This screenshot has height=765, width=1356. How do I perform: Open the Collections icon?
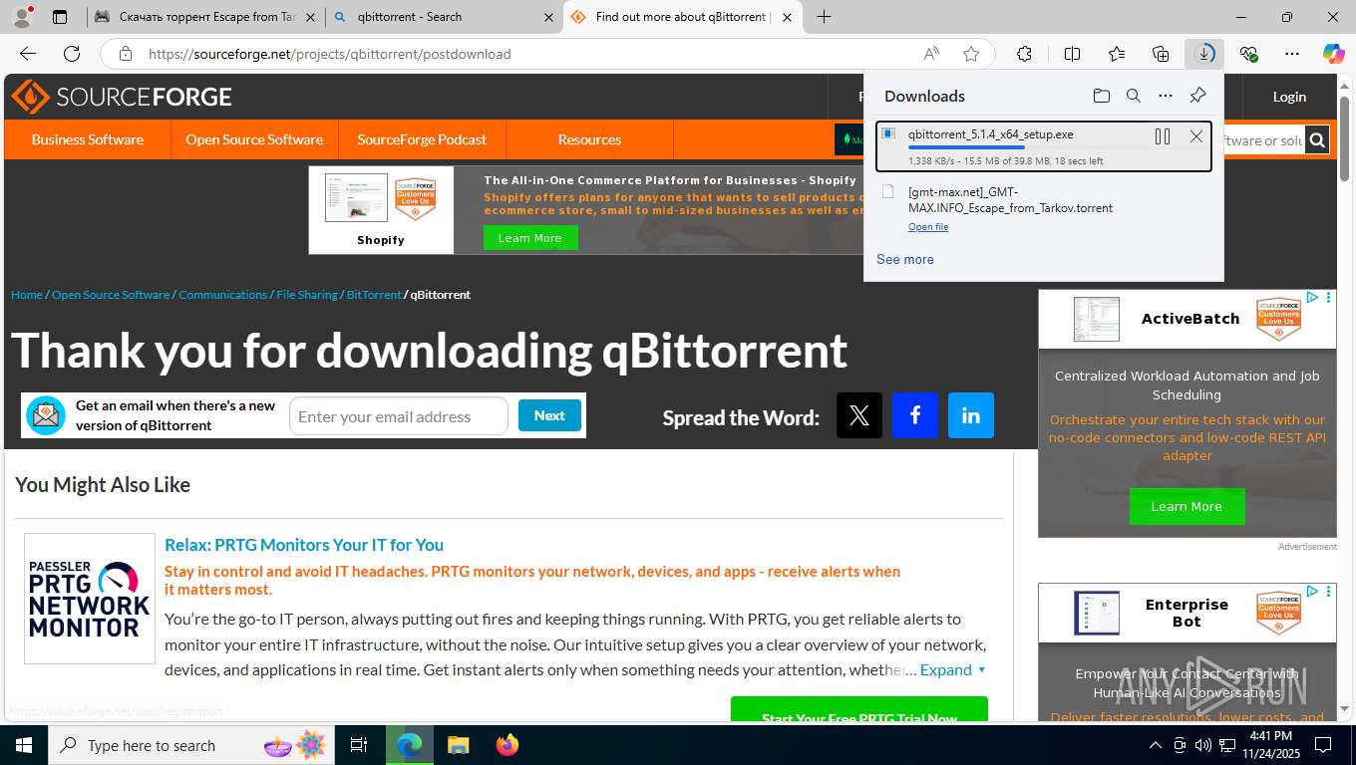[1161, 54]
